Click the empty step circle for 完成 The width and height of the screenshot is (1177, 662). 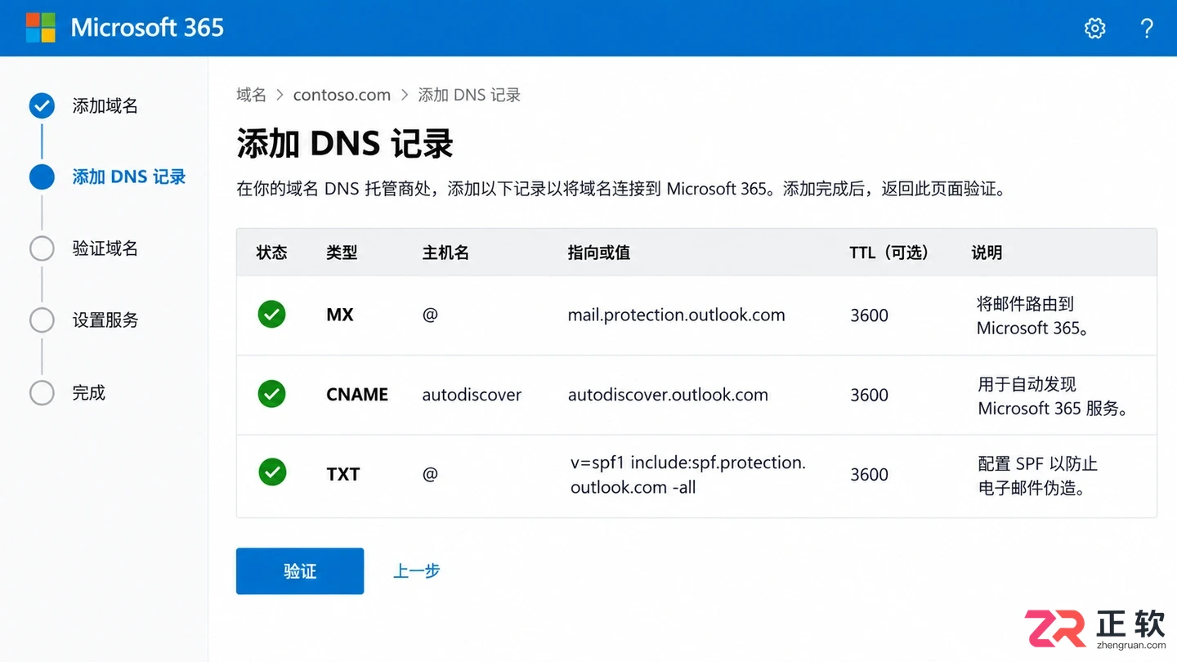click(42, 392)
